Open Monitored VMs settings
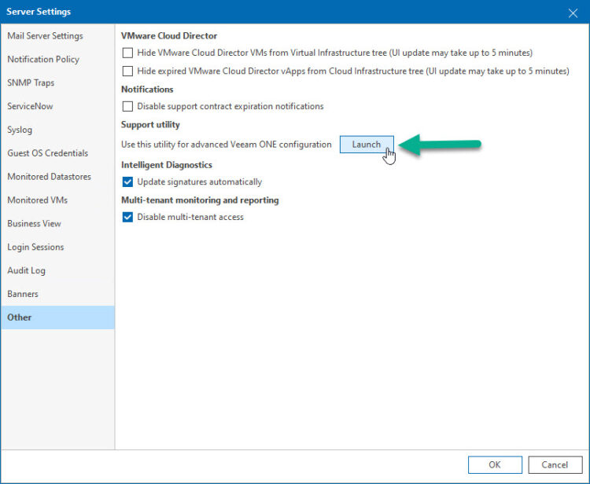 point(37,200)
